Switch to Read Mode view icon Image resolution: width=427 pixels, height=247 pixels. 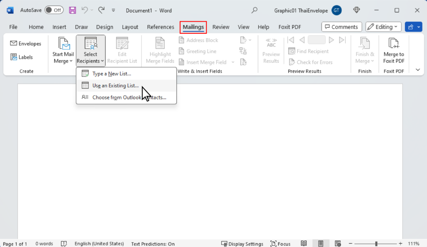point(304,244)
